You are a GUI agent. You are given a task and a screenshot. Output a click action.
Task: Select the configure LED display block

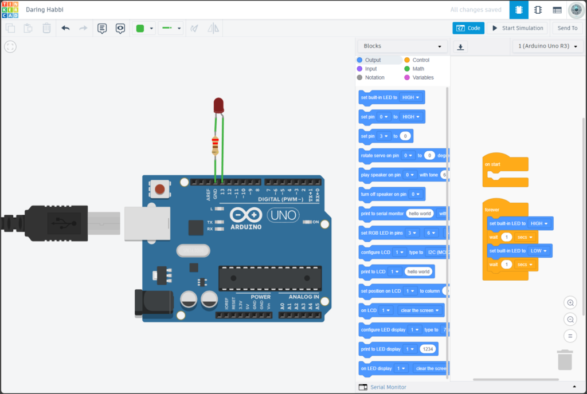(x=404, y=330)
